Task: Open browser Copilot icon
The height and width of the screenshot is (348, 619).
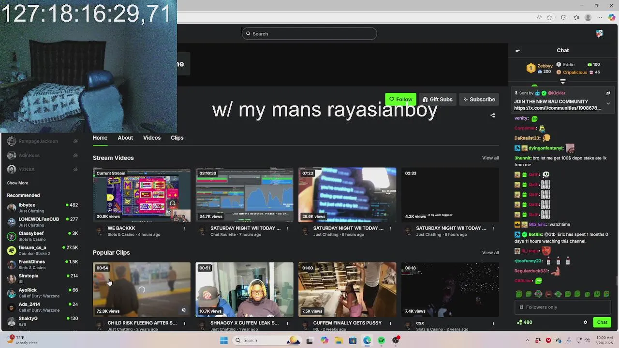Action: coord(612,17)
